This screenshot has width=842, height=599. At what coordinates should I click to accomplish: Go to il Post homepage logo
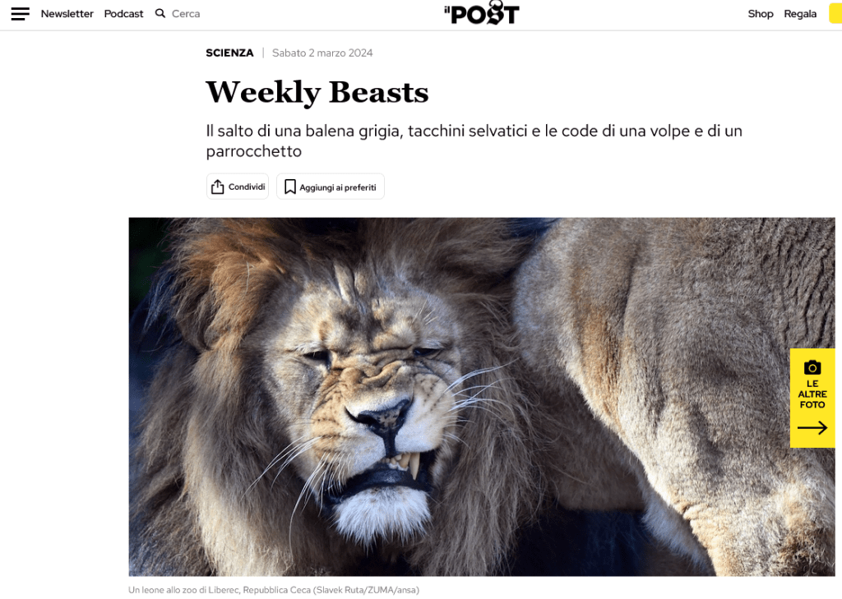(482, 13)
